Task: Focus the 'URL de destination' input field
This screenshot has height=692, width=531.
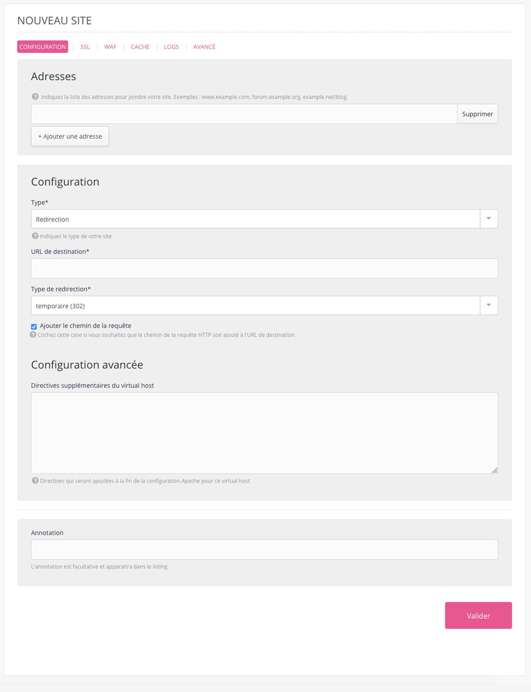Action: [264, 268]
